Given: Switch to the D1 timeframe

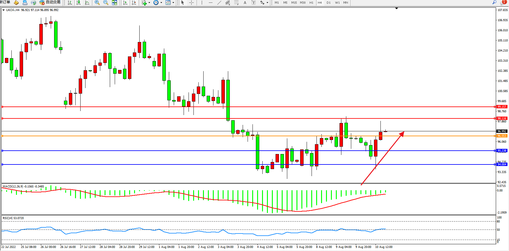Looking at the screenshot, I should click(x=328, y=2).
